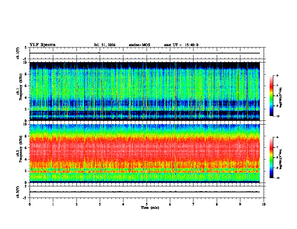Click the 0 minute tick on time axis
This screenshot has width=297, height=229.
tap(30, 204)
